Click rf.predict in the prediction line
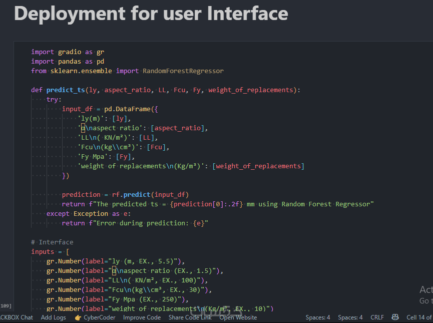This screenshot has width=433, height=323. point(131,195)
